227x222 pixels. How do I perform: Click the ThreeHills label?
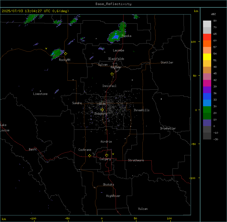point(141,110)
